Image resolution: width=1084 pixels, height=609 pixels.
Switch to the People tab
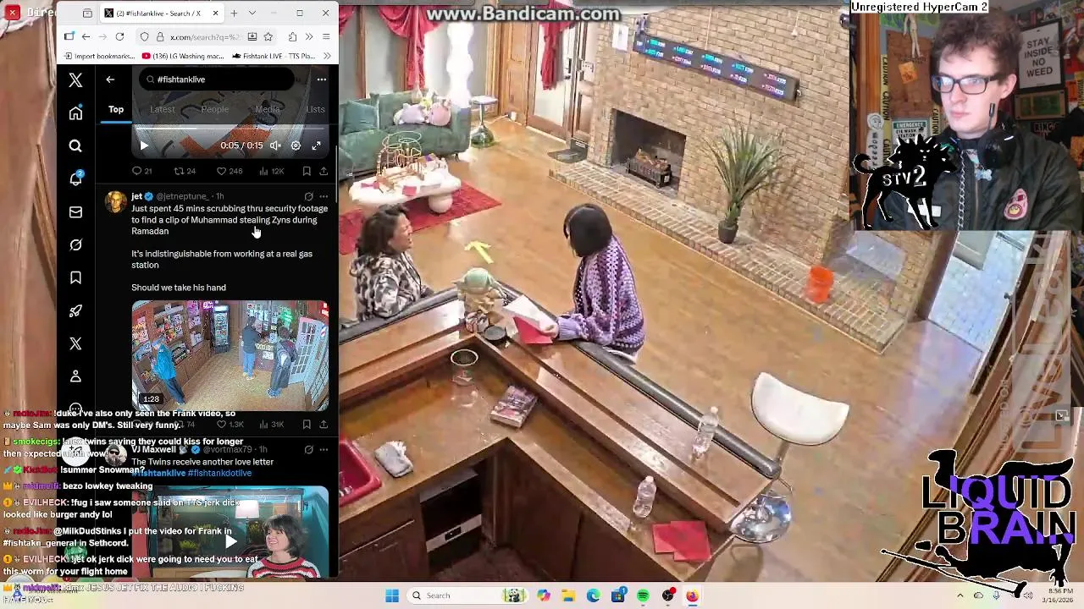(215, 109)
